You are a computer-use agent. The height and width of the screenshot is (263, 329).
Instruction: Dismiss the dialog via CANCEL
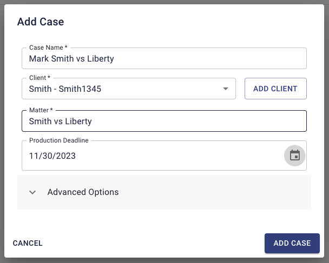point(28,243)
